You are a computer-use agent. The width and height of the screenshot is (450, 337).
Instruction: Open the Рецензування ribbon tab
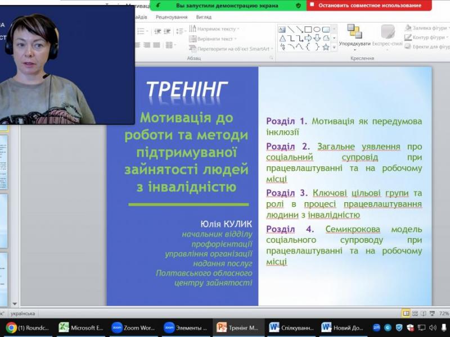pos(172,17)
